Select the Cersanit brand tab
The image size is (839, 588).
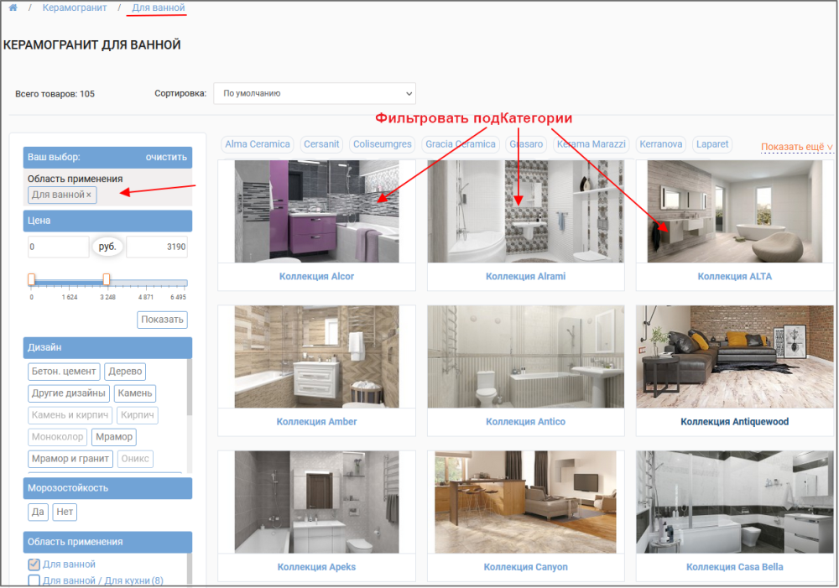(321, 144)
